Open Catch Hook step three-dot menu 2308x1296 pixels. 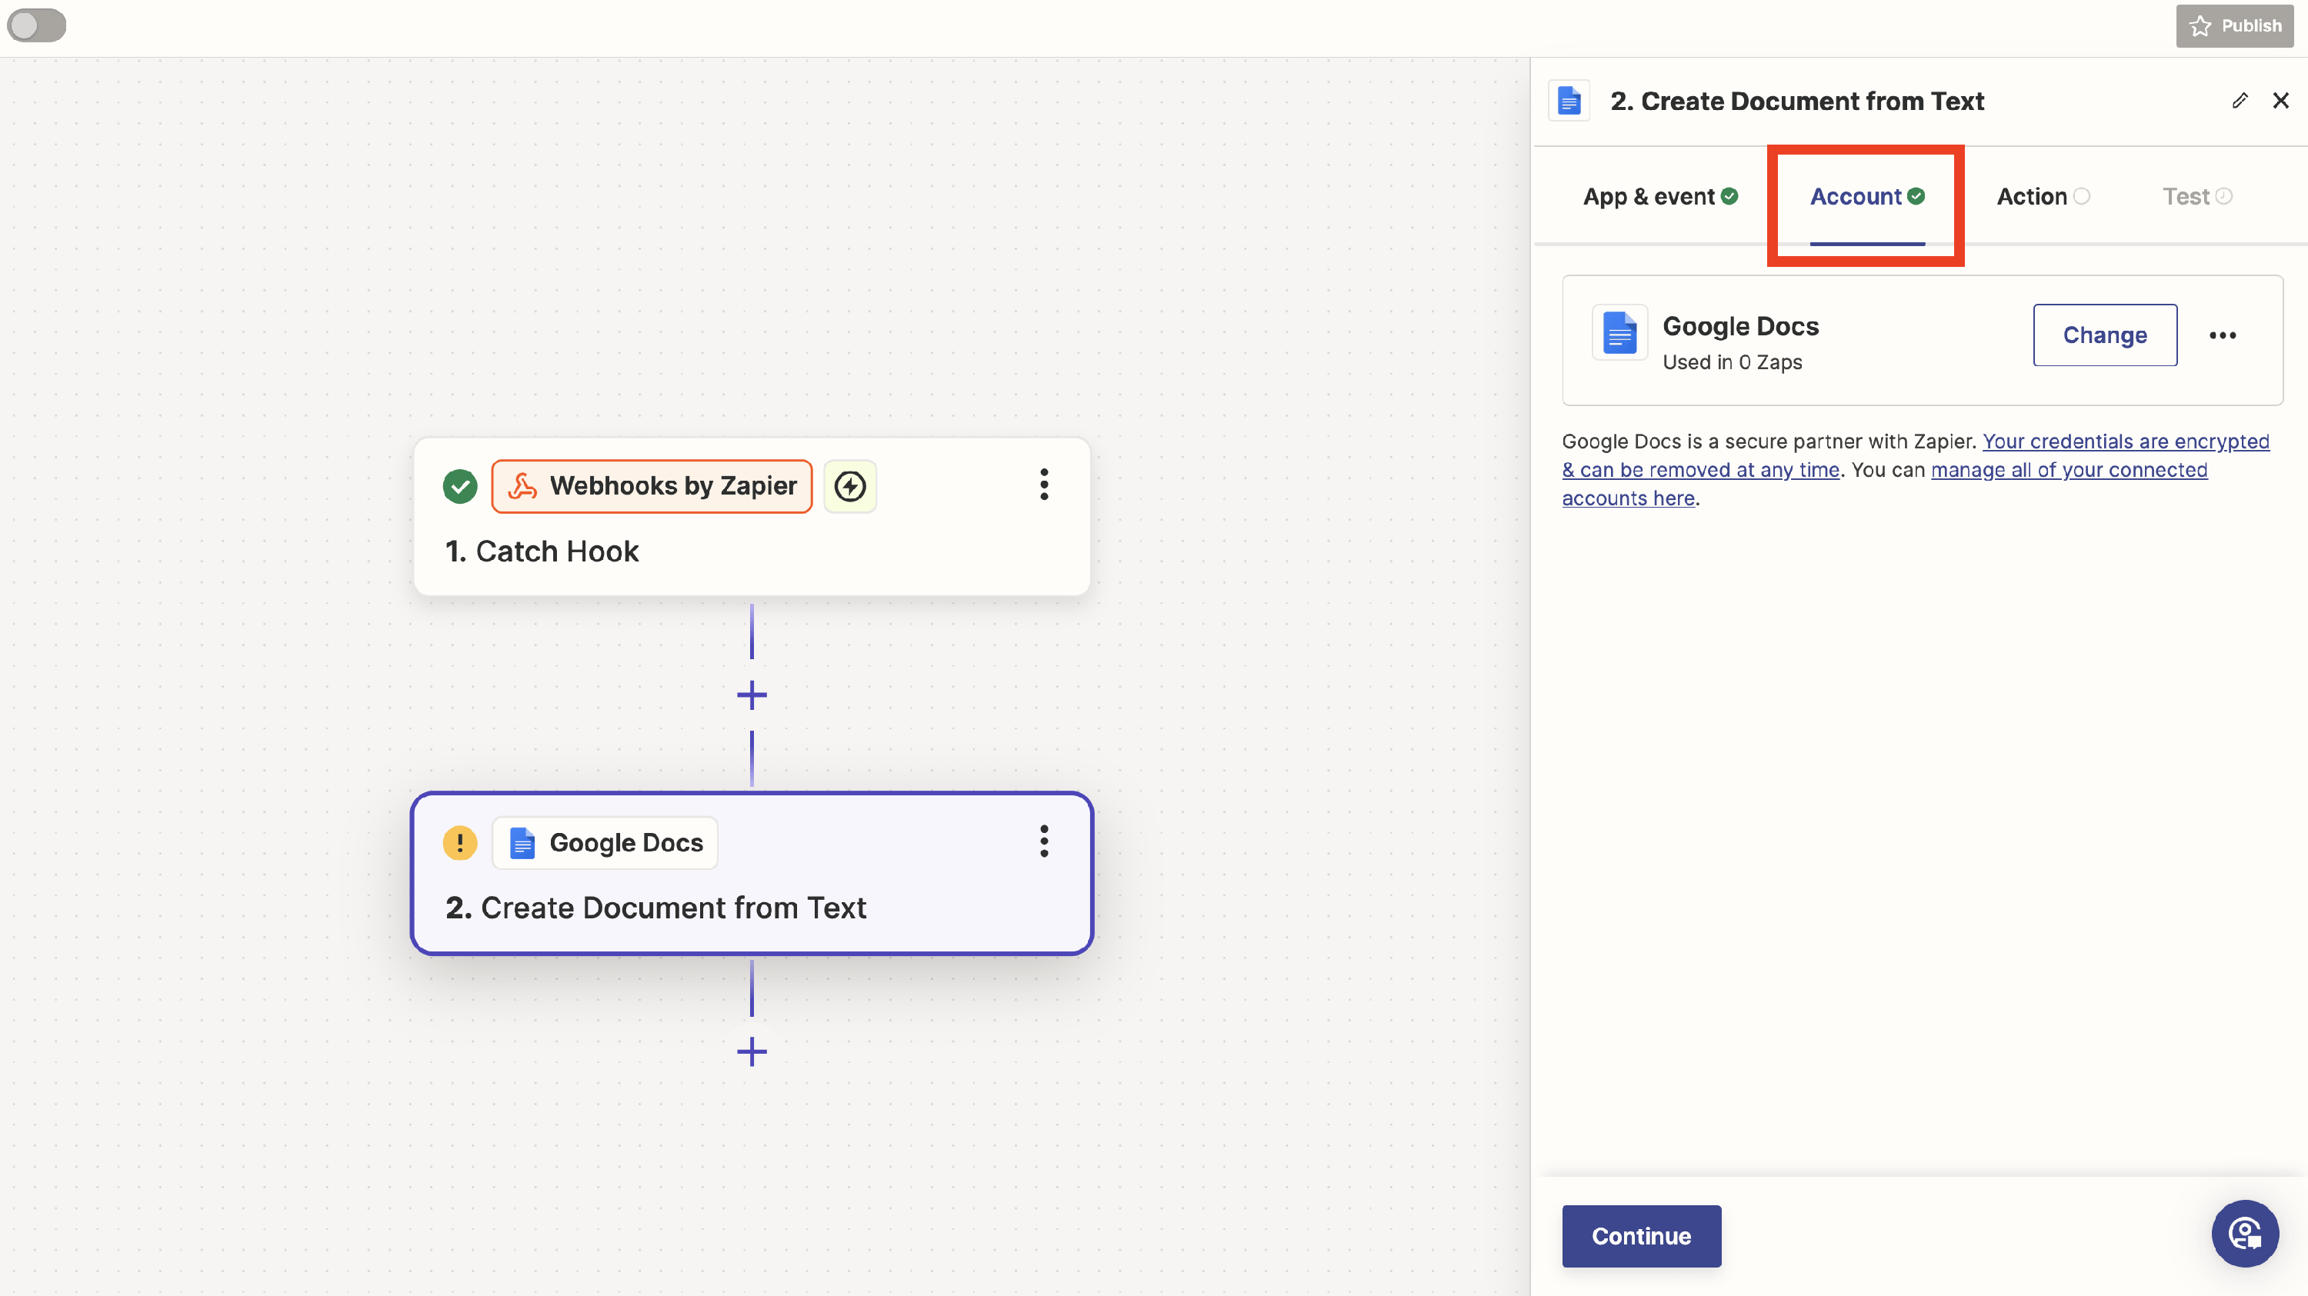click(x=1044, y=485)
